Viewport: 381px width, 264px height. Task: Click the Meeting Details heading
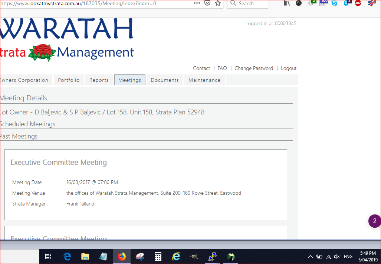coord(24,98)
